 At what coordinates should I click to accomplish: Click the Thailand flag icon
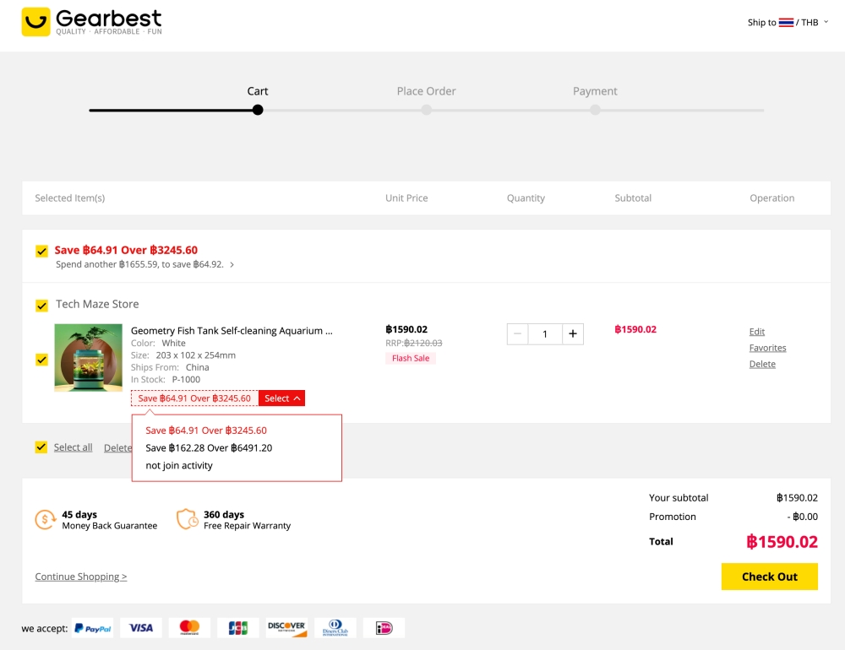coord(786,22)
